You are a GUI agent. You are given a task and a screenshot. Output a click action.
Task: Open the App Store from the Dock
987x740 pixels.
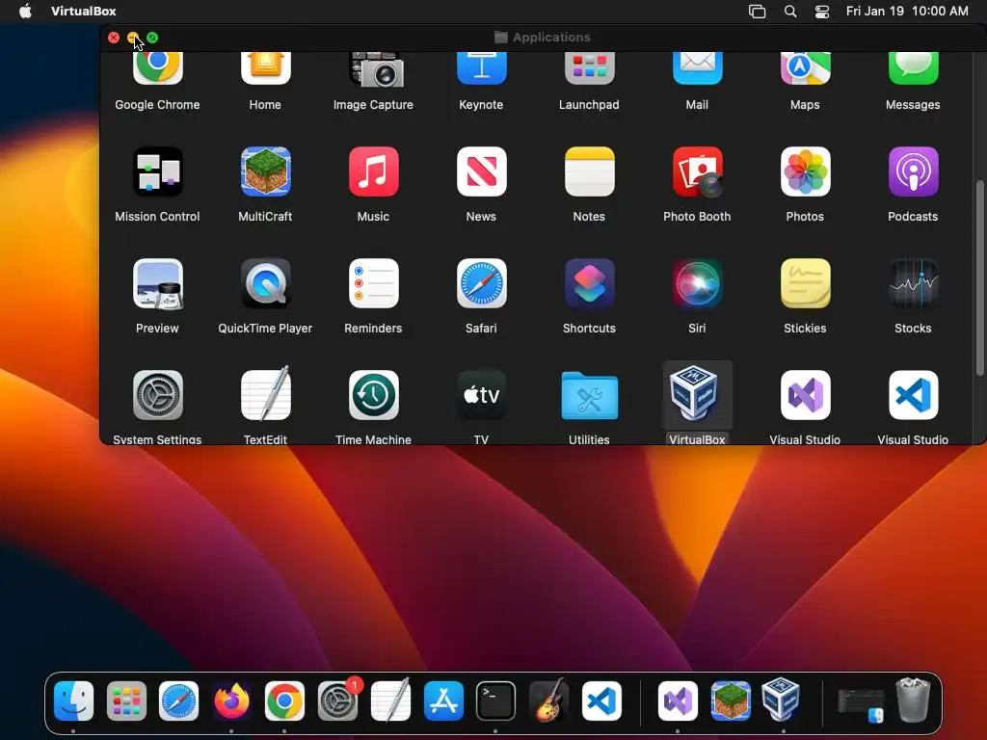click(443, 700)
